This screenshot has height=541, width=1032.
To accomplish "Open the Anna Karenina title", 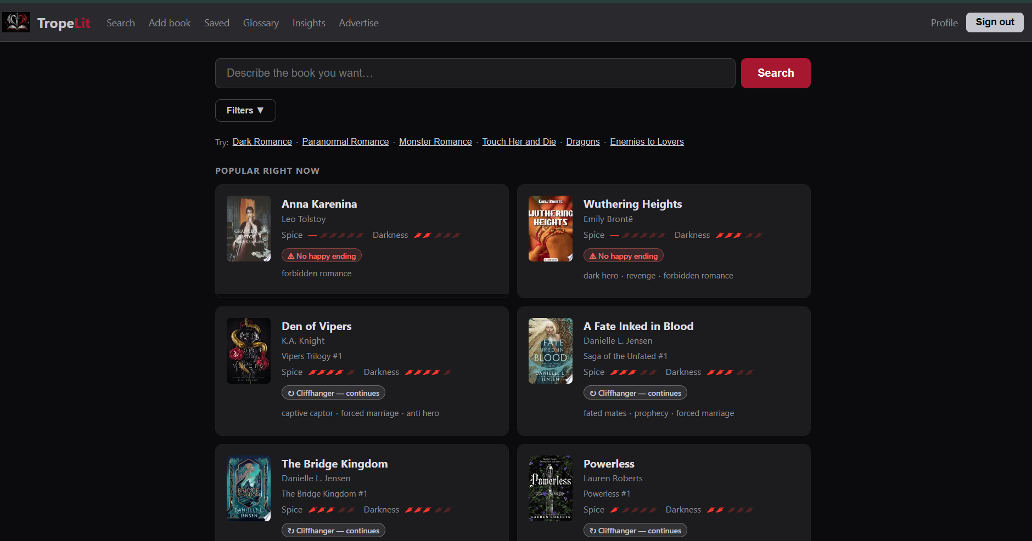I will pyautogui.click(x=319, y=204).
